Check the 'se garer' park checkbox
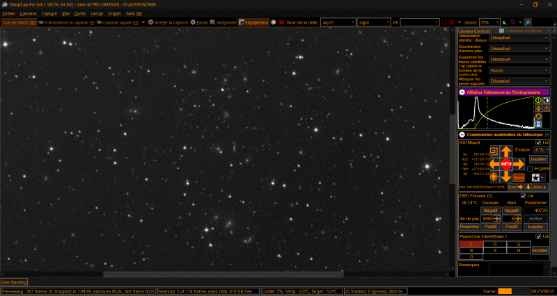The height and width of the screenshot is (296, 557). [x=530, y=169]
